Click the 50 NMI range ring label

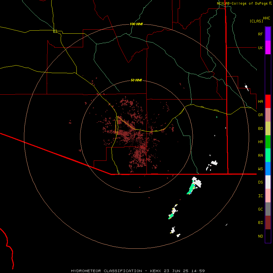click(136, 80)
